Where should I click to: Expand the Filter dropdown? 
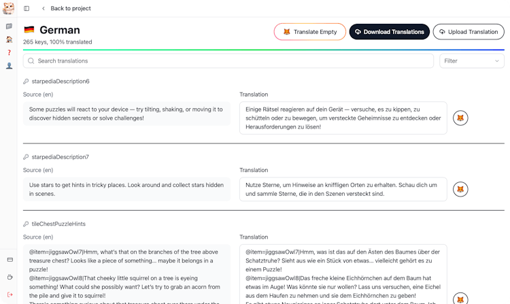471,61
